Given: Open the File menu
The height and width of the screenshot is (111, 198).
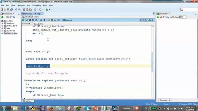Looking at the screenshot, I should [x=3, y=6].
